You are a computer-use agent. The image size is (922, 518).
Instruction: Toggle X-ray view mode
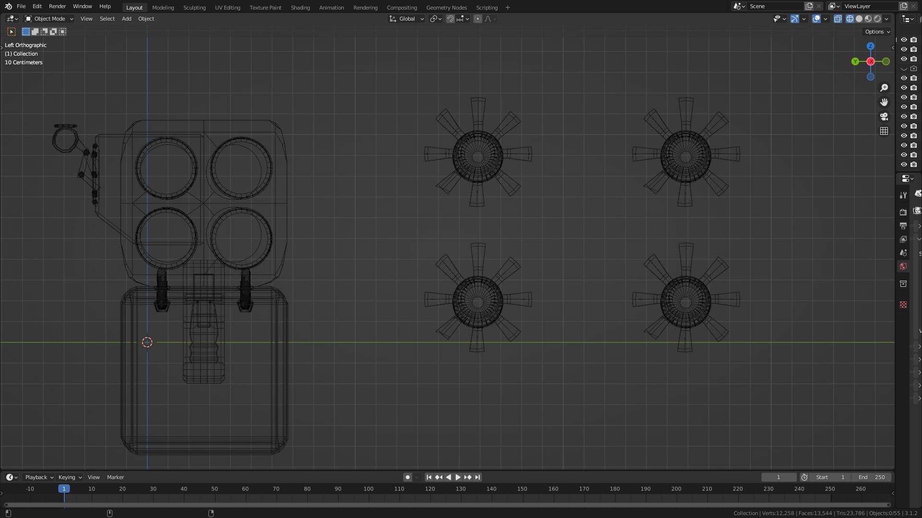point(837,19)
